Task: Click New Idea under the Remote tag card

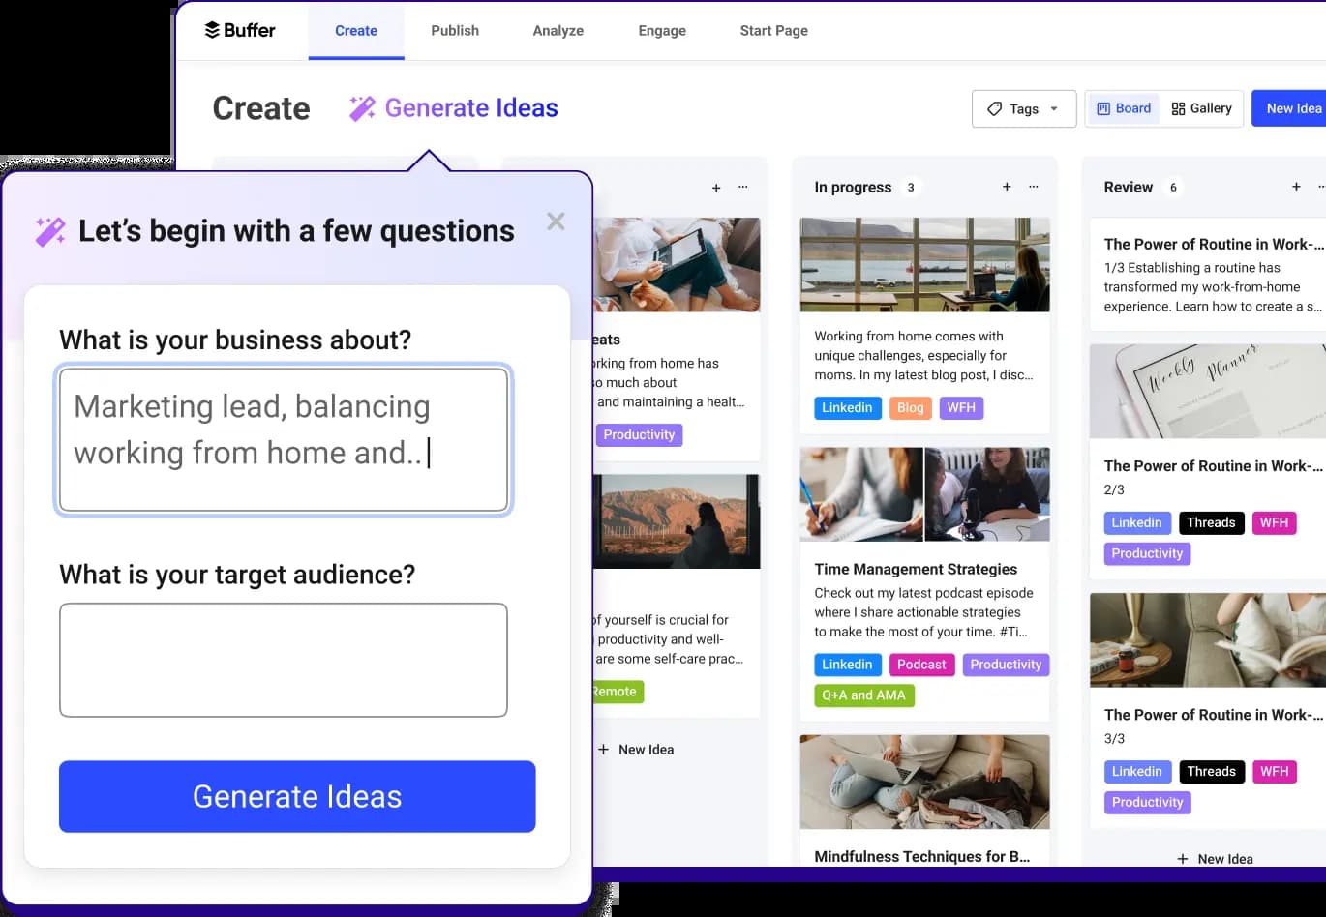Action: click(x=636, y=750)
